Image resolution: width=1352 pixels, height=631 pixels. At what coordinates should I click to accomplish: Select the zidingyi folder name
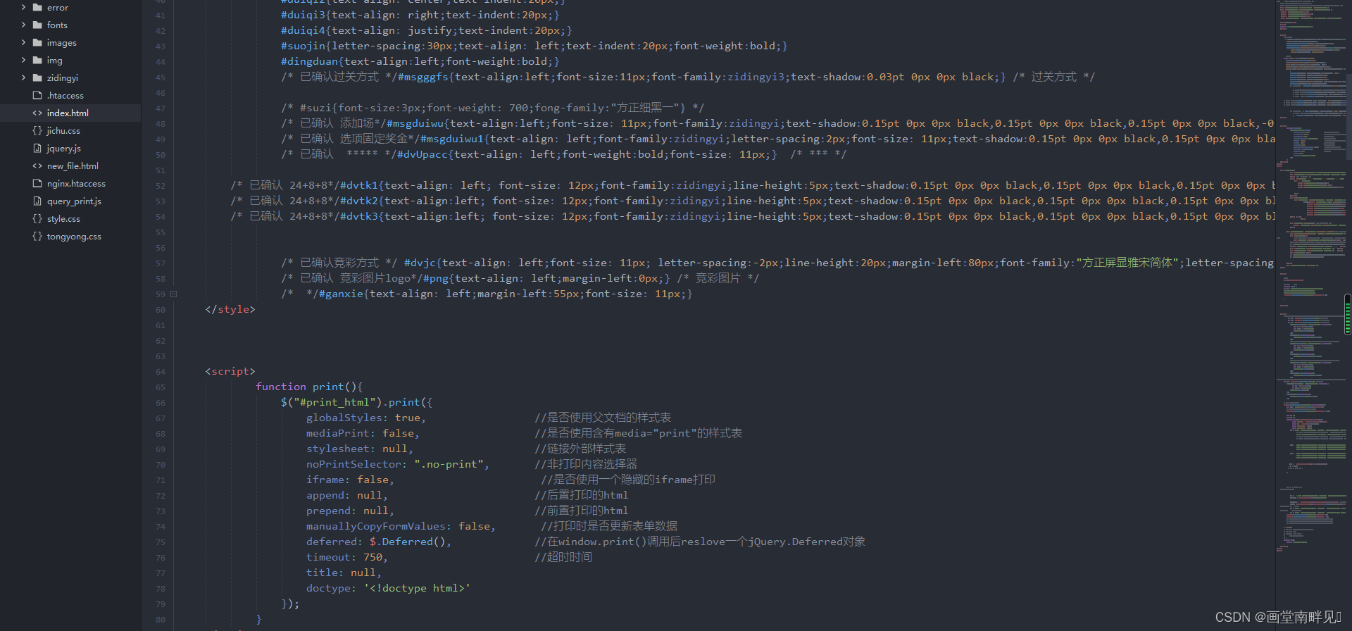pos(63,77)
